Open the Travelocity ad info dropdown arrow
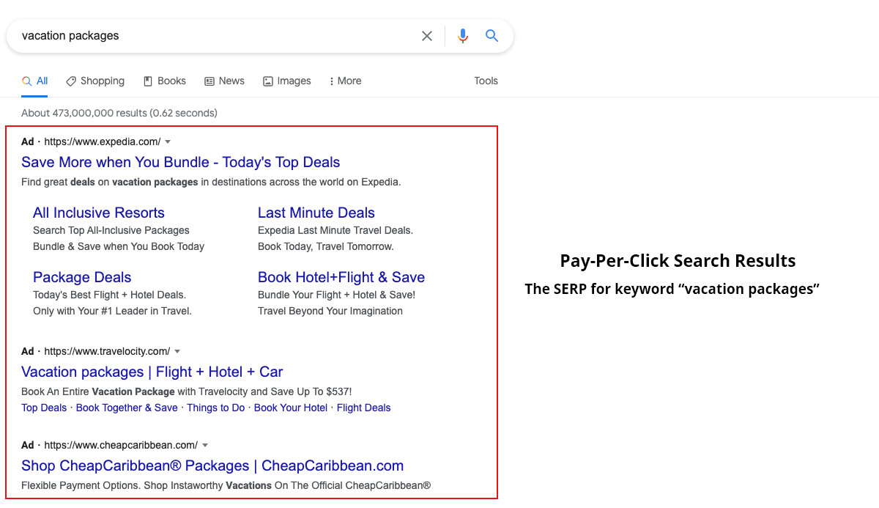 click(x=178, y=351)
